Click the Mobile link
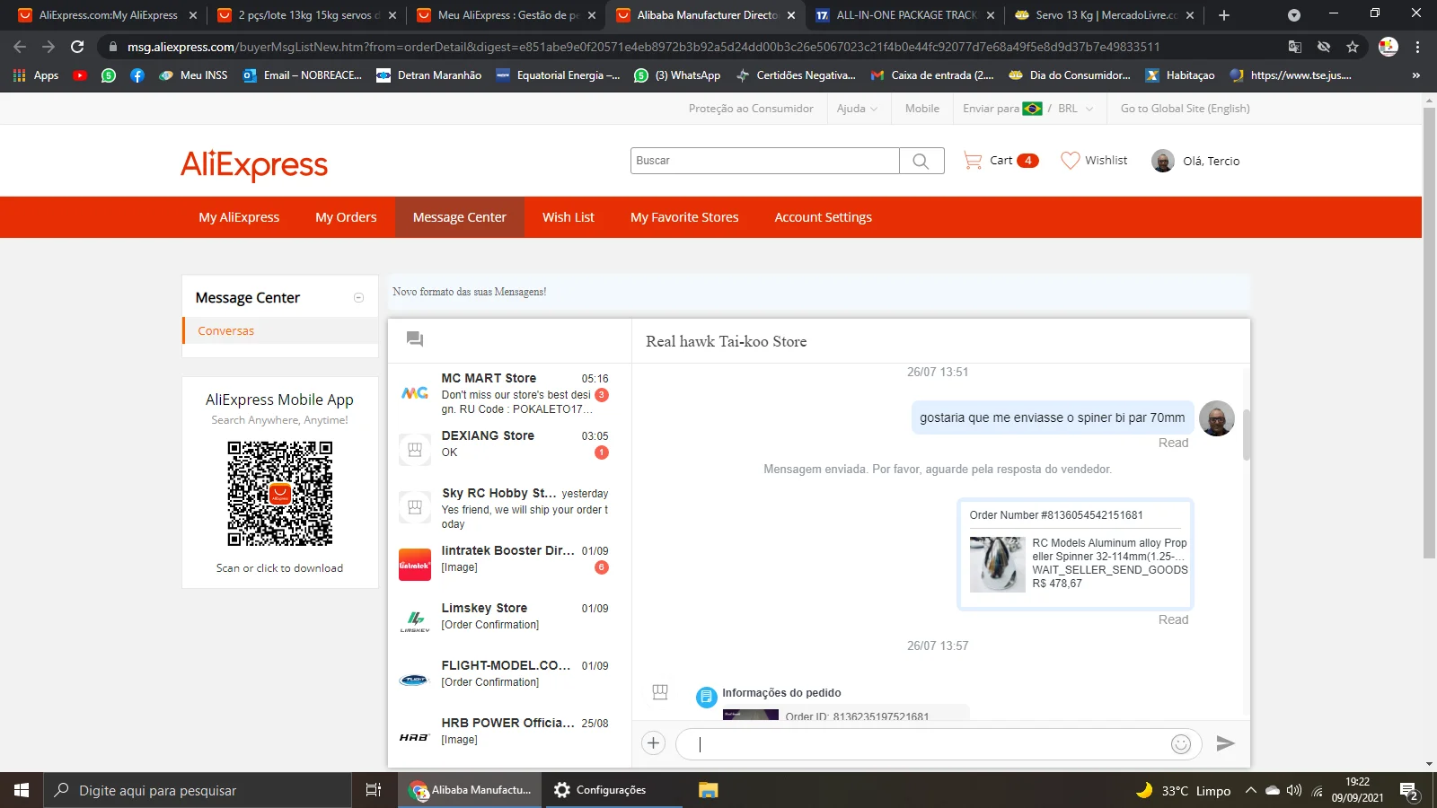Viewport: 1437px width, 808px height. click(922, 109)
